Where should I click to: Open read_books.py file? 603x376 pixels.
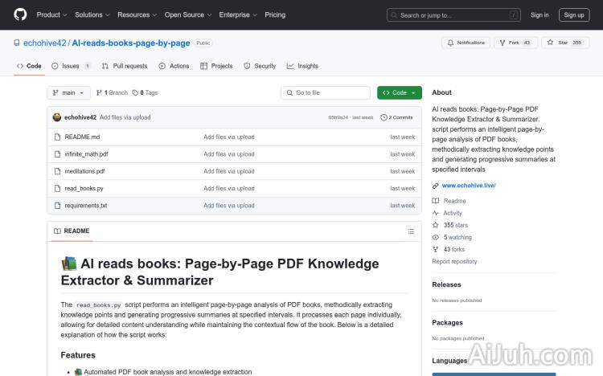coord(84,188)
